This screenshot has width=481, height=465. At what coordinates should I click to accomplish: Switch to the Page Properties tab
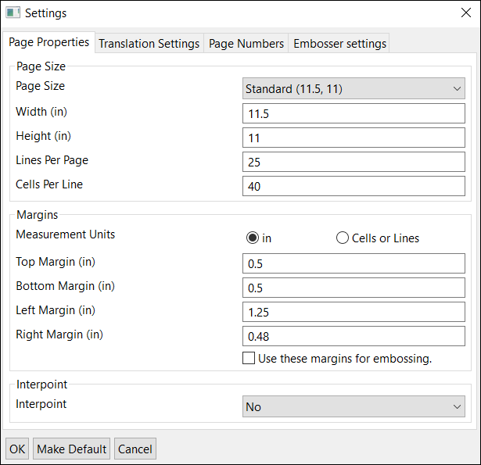pos(48,42)
